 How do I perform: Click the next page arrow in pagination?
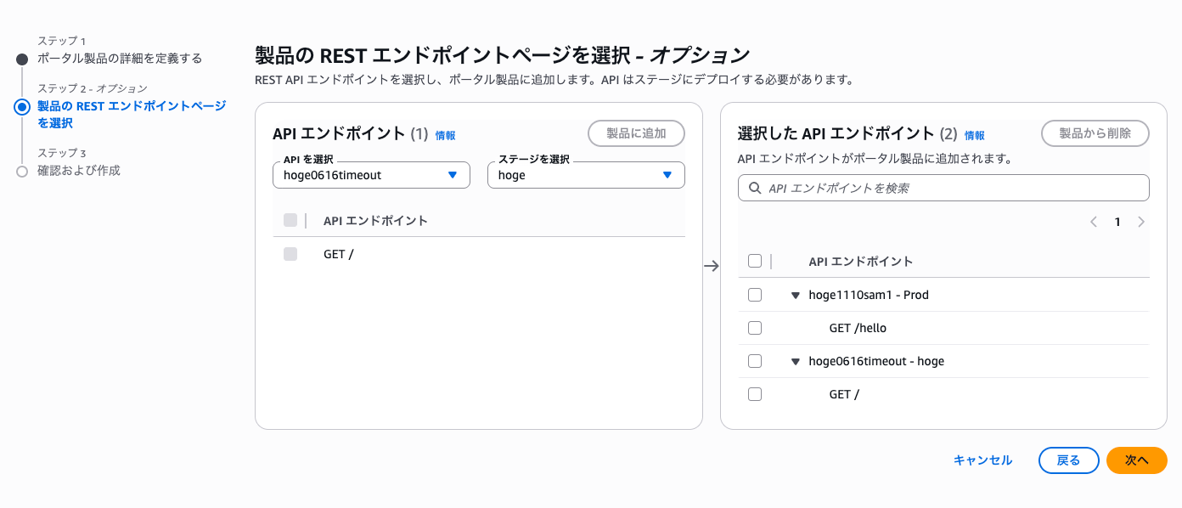click(x=1140, y=222)
